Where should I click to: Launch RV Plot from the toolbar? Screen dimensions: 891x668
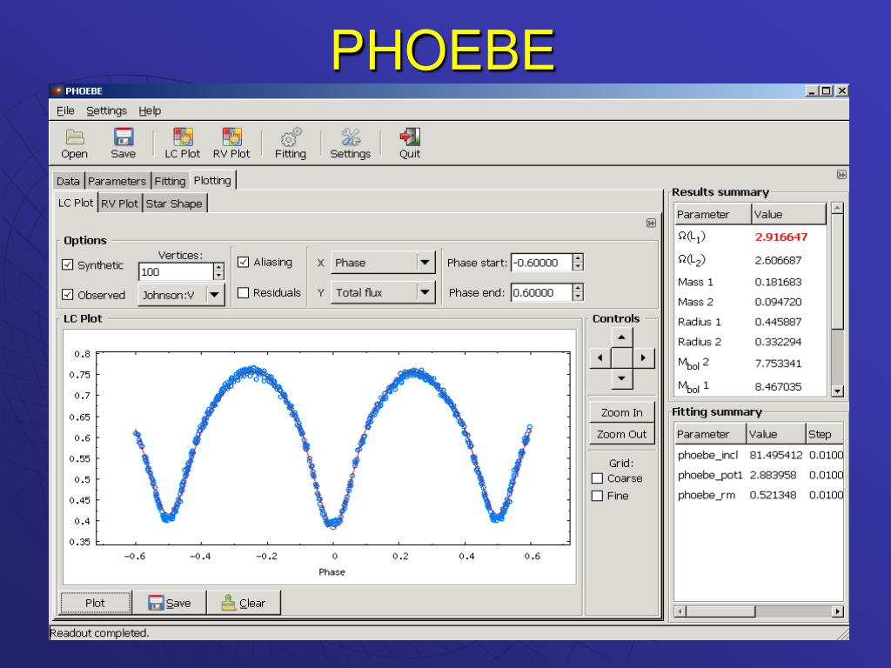coord(231,144)
